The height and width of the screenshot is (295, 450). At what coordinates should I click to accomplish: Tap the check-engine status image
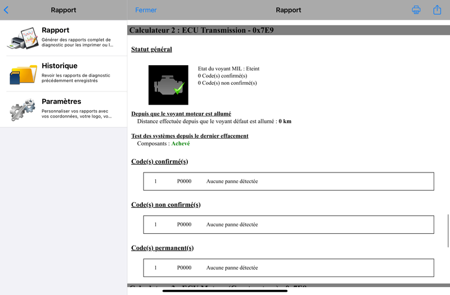click(x=168, y=85)
